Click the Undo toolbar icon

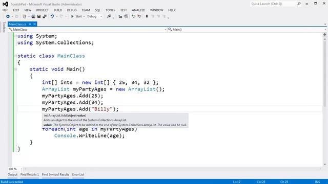click(52, 16)
